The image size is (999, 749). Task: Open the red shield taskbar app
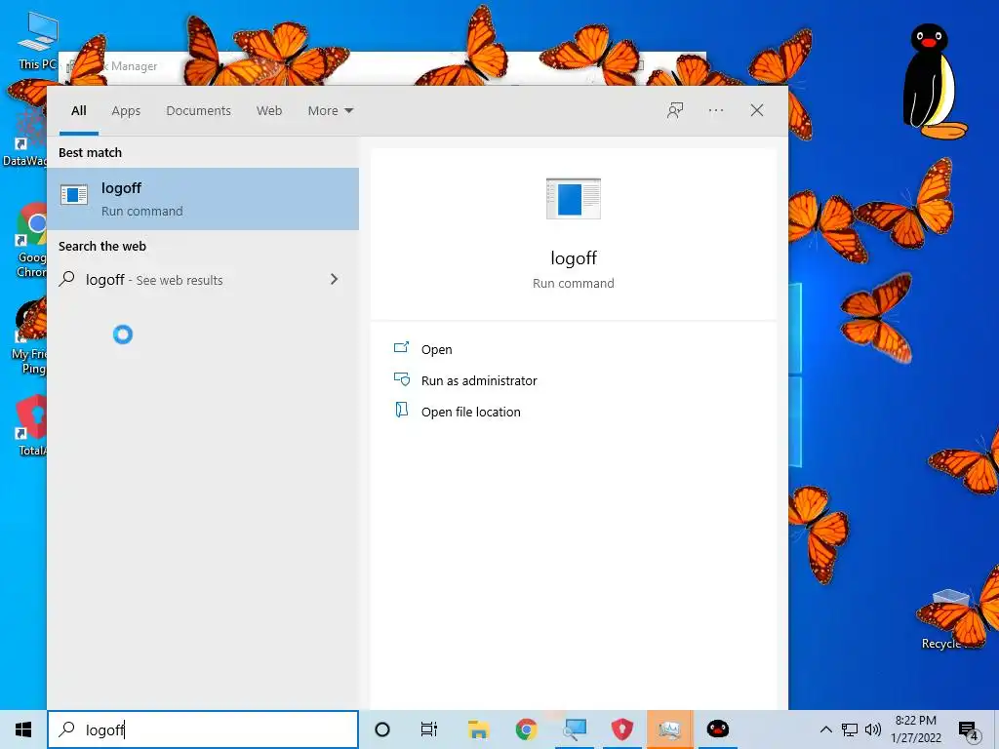[x=621, y=729]
